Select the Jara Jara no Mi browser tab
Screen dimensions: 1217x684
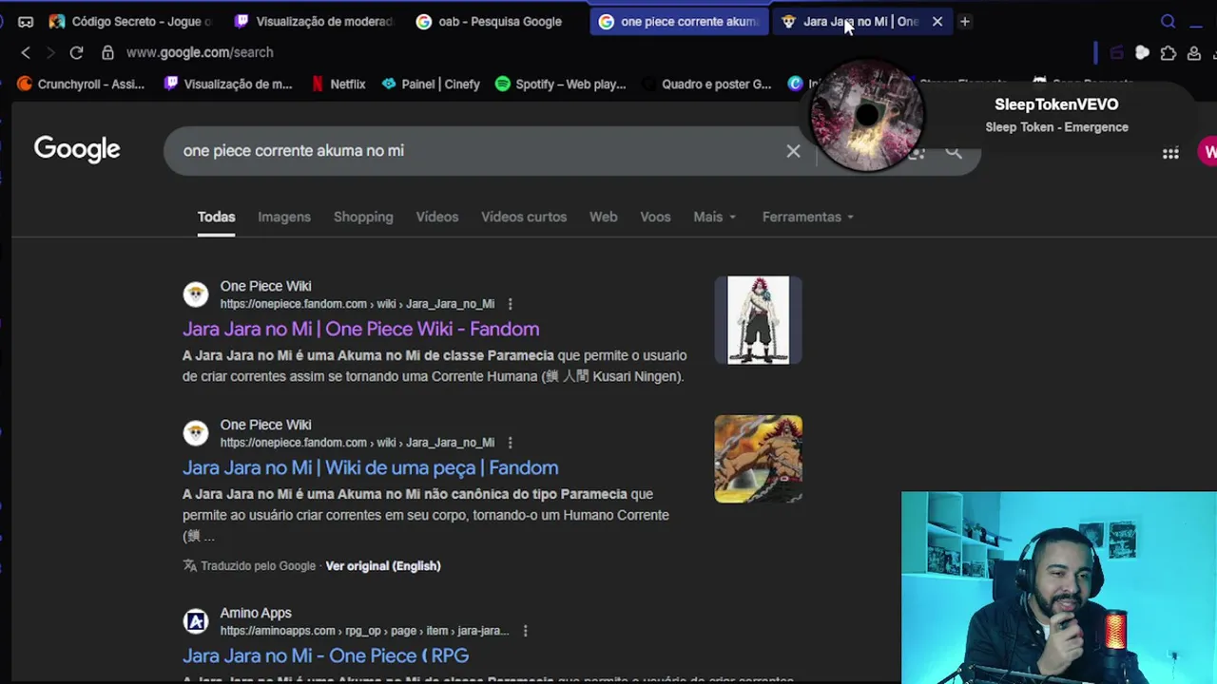tap(860, 21)
